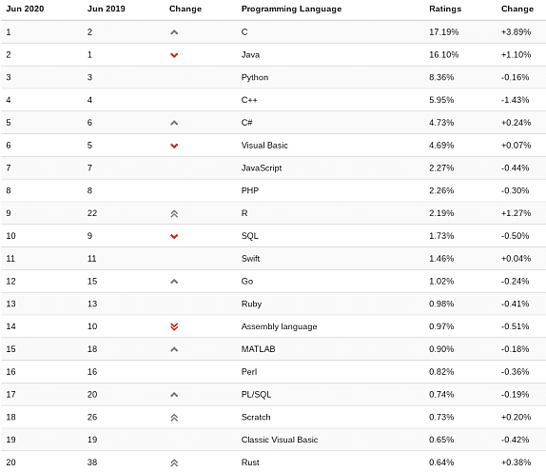Click the red down arrow beside SQL
This screenshot has height=472, width=546.
pos(174,236)
